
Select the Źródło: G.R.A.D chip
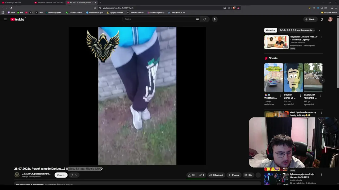297,30
